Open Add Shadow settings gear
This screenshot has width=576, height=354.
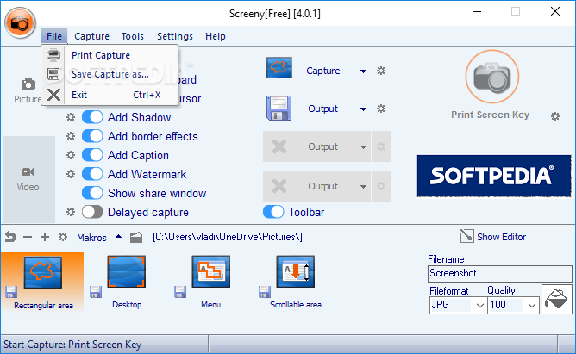pyautogui.click(x=71, y=117)
